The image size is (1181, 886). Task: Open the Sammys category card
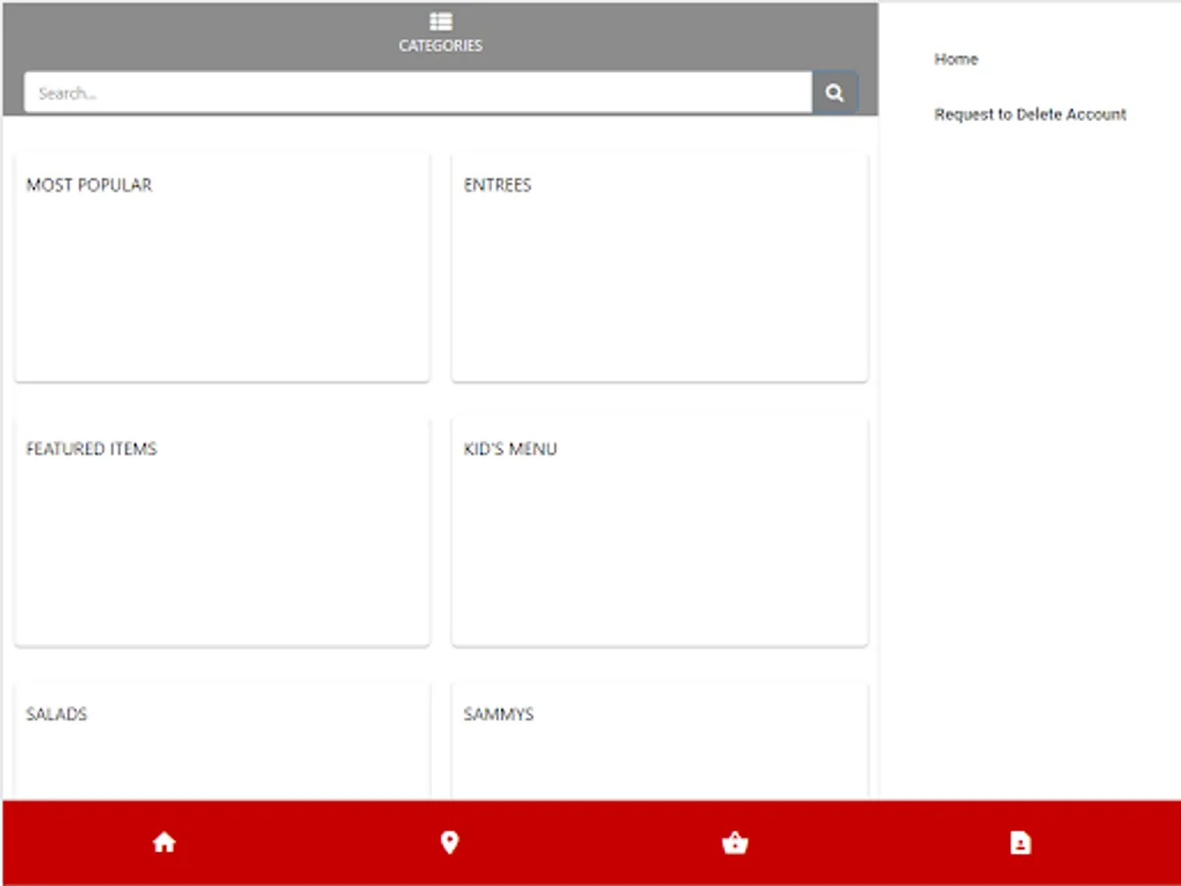pos(659,741)
